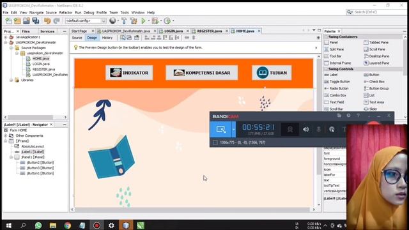
Task: Click the globe browser icon in toolbar
Action: point(112,21)
